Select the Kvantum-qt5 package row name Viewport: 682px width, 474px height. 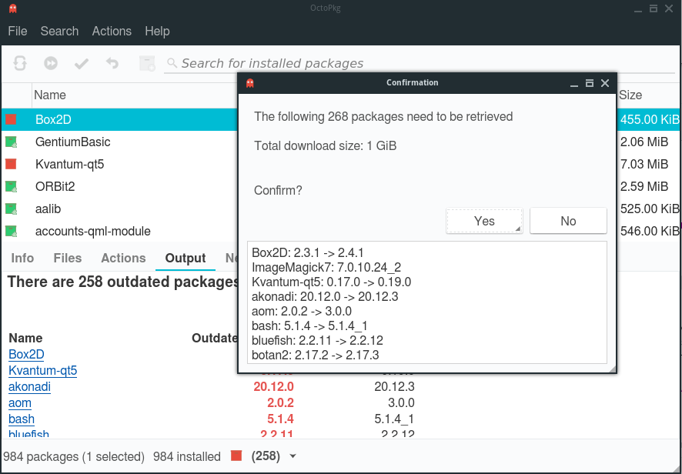click(69, 164)
